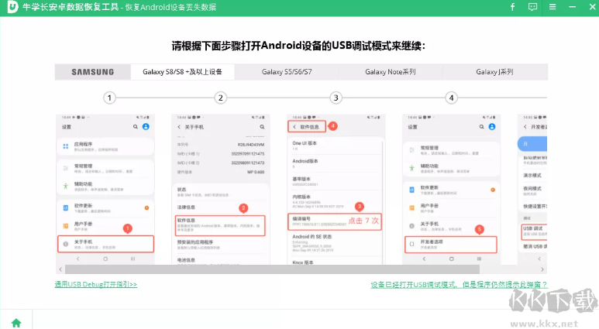
Task: Open the feedback chat icon
Action: pyautogui.click(x=532, y=7)
